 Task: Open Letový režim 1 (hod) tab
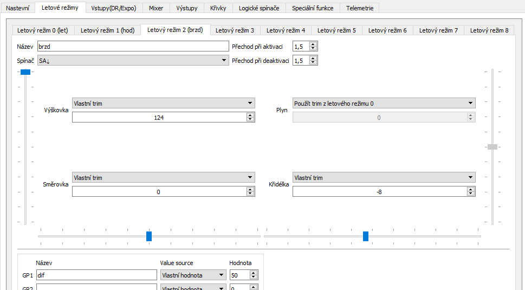107,30
